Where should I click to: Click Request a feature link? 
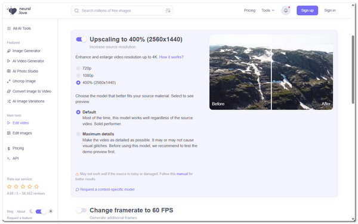coord(20,218)
